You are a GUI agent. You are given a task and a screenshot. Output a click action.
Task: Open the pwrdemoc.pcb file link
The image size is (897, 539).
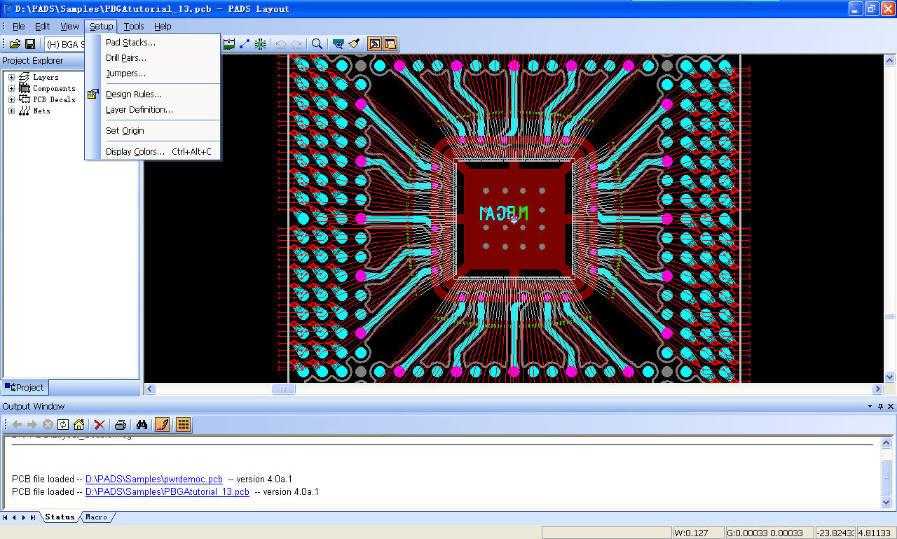pos(154,479)
